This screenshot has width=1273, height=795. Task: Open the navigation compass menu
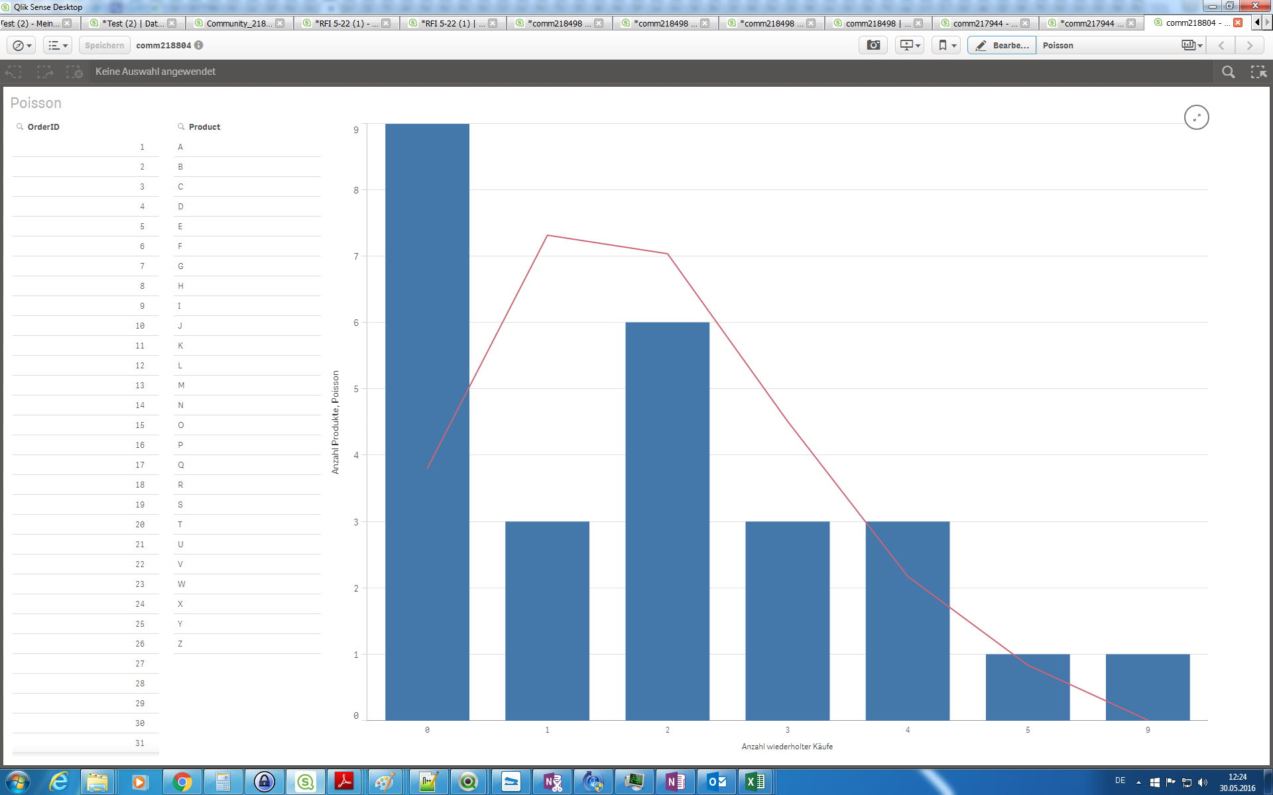pos(22,45)
